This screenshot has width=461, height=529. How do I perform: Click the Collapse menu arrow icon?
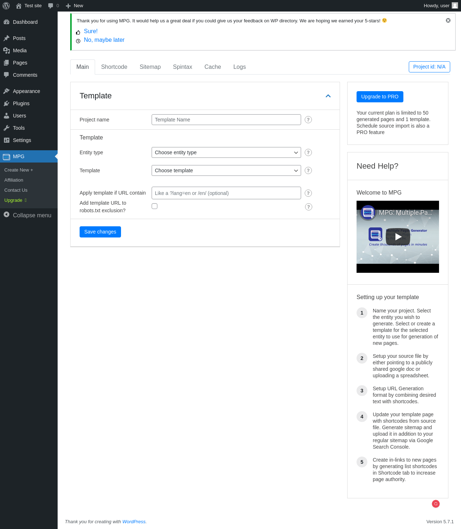pos(6,214)
